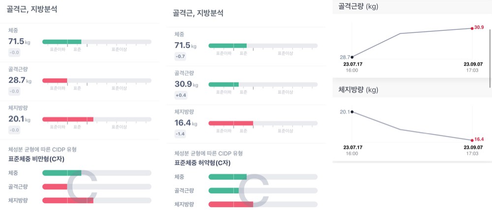The image size is (492, 210).
Task: Click the black 28.7 starting point on the muscle chart
Action: tap(352, 57)
